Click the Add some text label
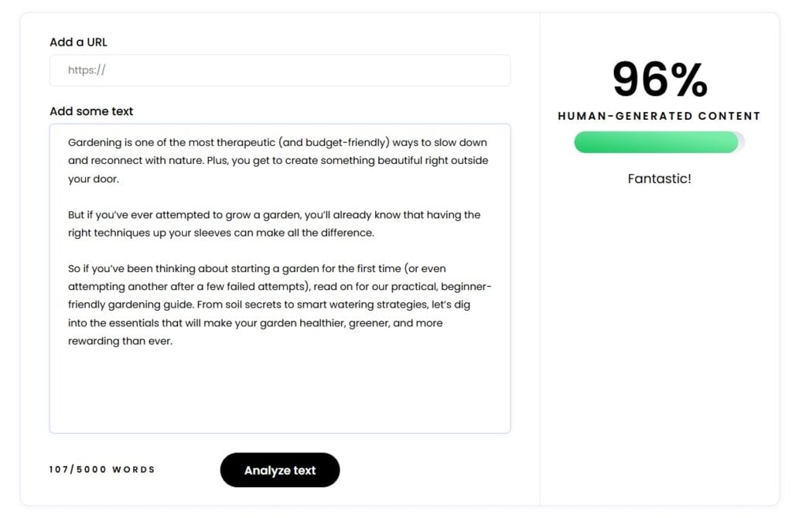The image size is (792, 518). (x=91, y=111)
